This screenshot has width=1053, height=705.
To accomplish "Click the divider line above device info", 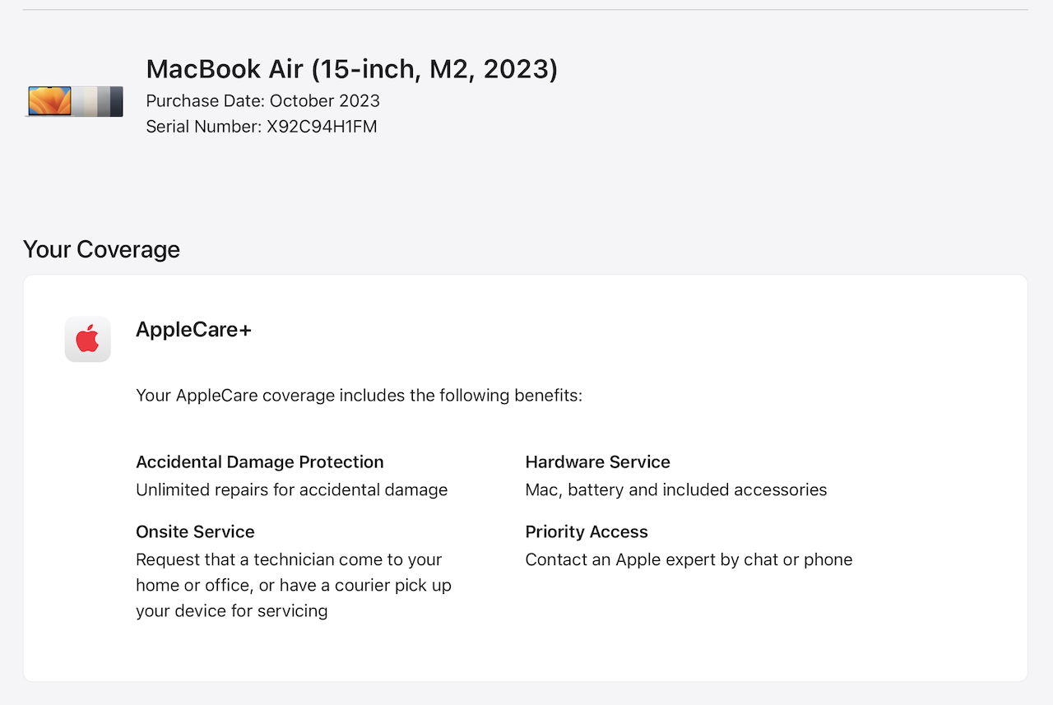I will [526, 10].
